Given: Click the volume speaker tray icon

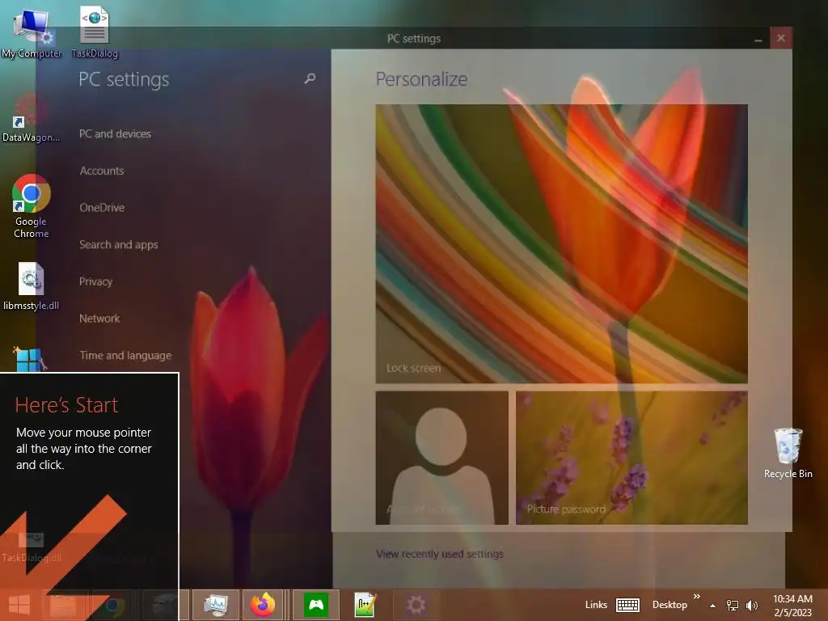Looking at the screenshot, I should (x=751, y=605).
